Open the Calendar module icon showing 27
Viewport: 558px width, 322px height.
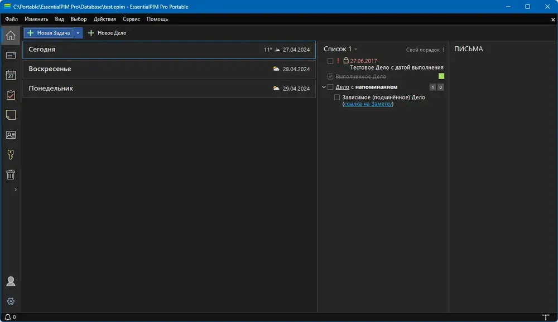(x=11, y=75)
